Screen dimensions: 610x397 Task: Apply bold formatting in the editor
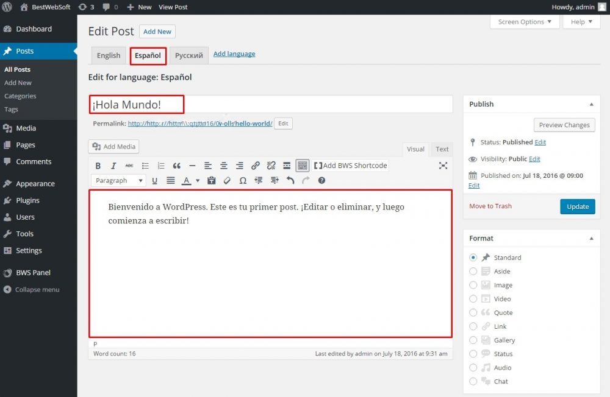[98, 165]
